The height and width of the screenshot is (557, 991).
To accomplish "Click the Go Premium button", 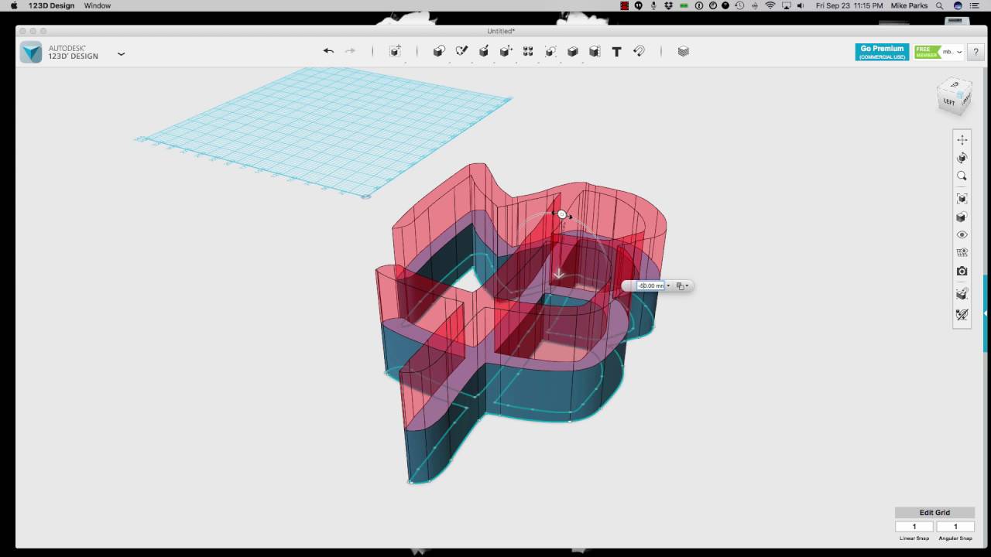I will [881, 51].
